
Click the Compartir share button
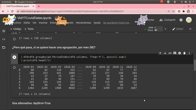coord(168,20)
